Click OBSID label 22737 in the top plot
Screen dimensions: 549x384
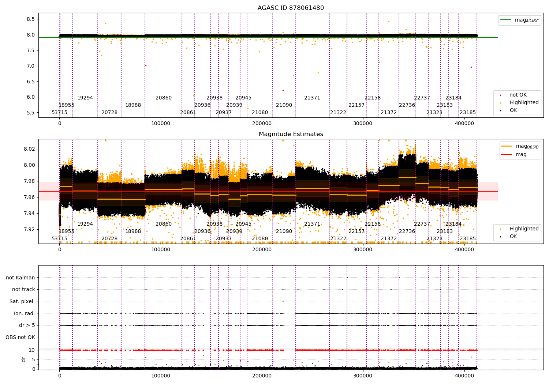coord(422,98)
